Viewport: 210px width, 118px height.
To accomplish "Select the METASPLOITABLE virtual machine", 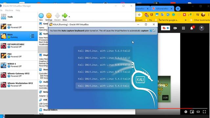I will pyautogui.click(x=19, y=46).
